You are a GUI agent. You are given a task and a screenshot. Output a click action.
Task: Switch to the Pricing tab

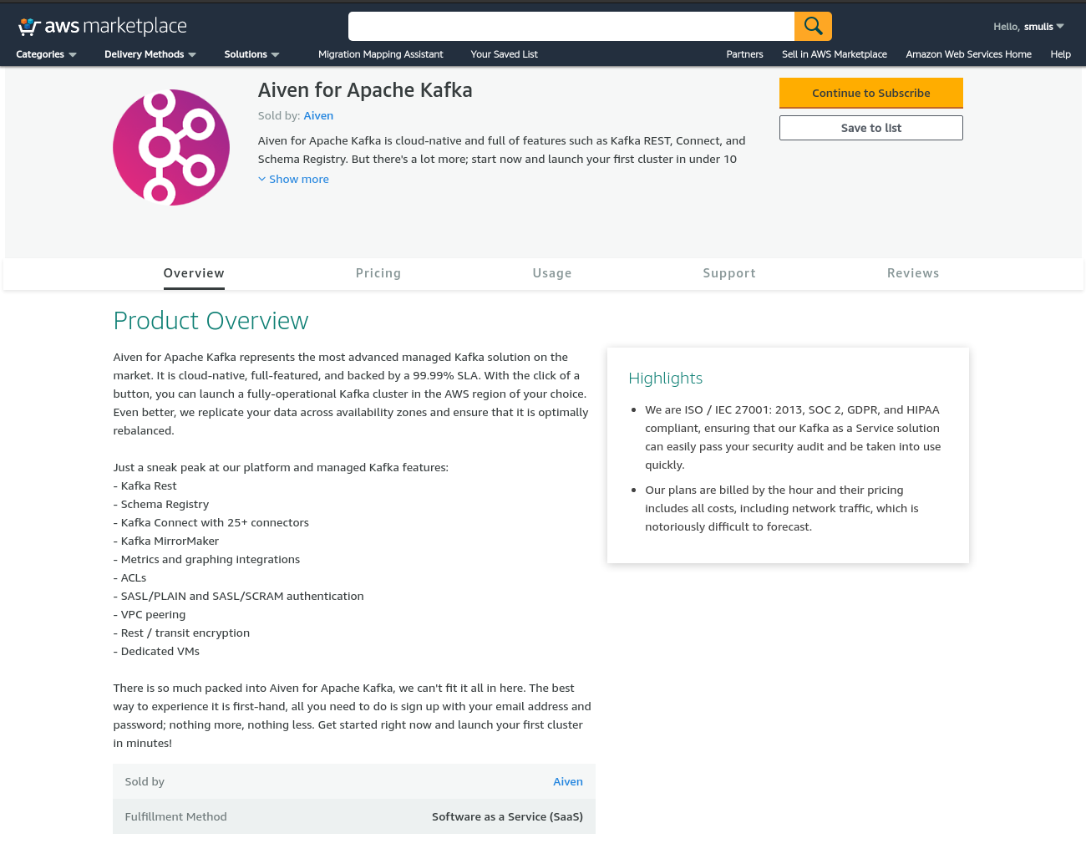(378, 273)
